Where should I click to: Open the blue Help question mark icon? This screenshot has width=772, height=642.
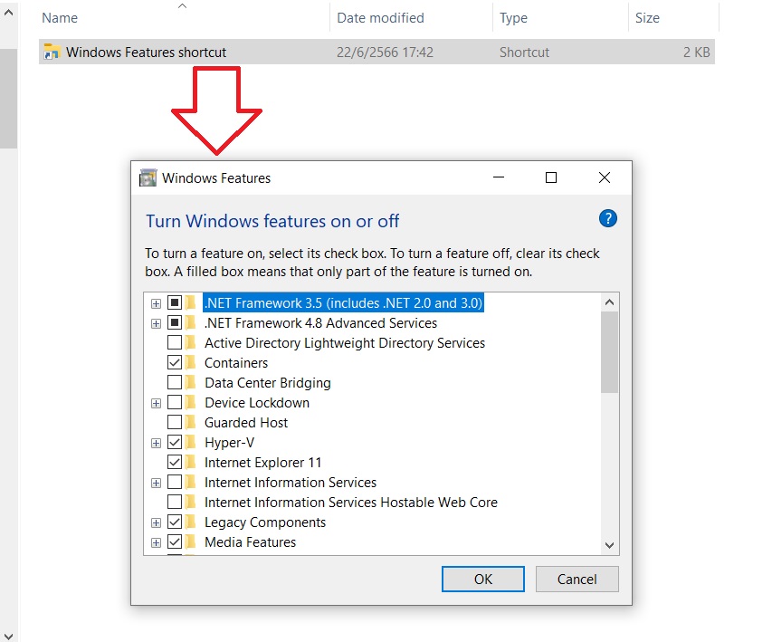click(x=607, y=218)
